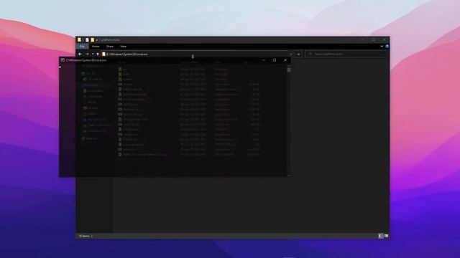Minimize the cmd.exe console window
The width and height of the screenshot is (460, 258).
point(264,60)
